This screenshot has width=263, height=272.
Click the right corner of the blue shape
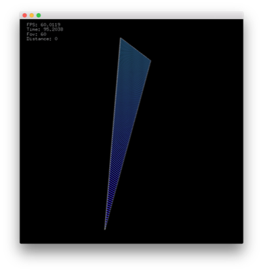(150, 61)
